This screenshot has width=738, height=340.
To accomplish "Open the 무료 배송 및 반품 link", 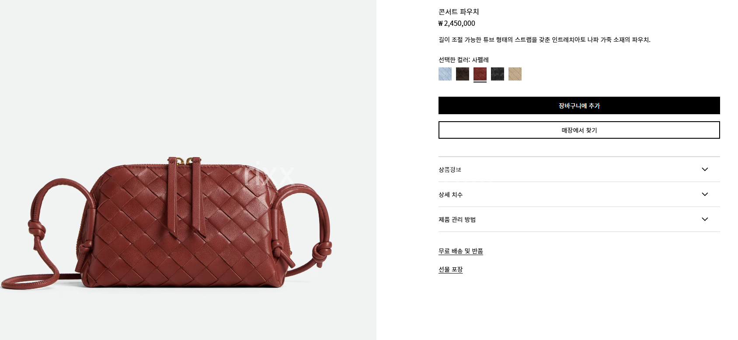I will coord(461,251).
